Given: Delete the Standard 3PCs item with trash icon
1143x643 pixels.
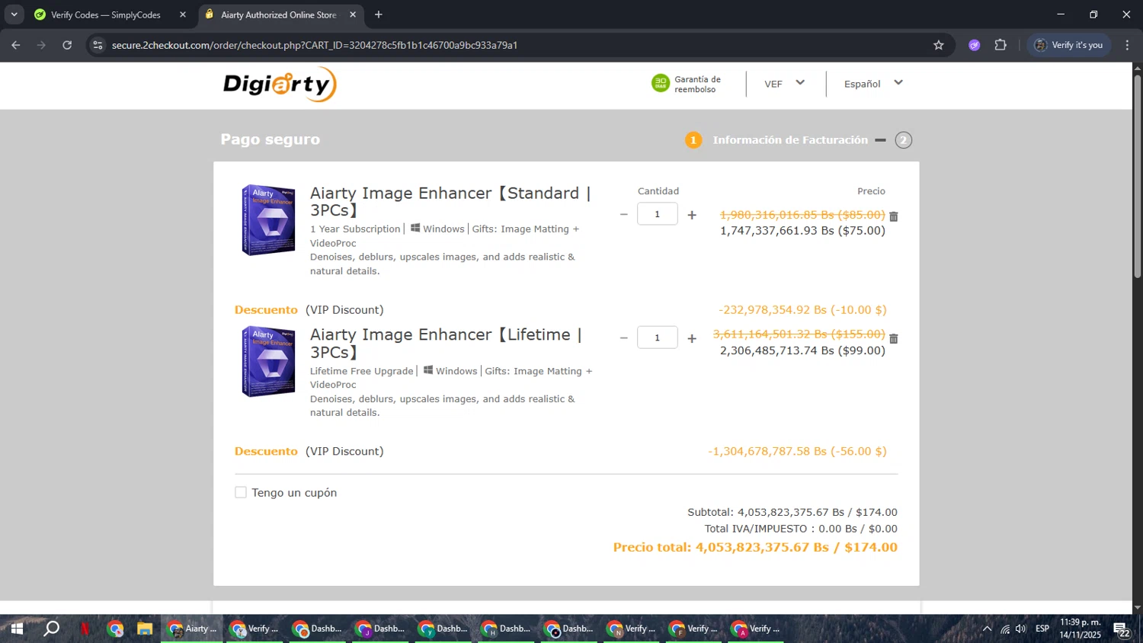Looking at the screenshot, I should tap(894, 216).
